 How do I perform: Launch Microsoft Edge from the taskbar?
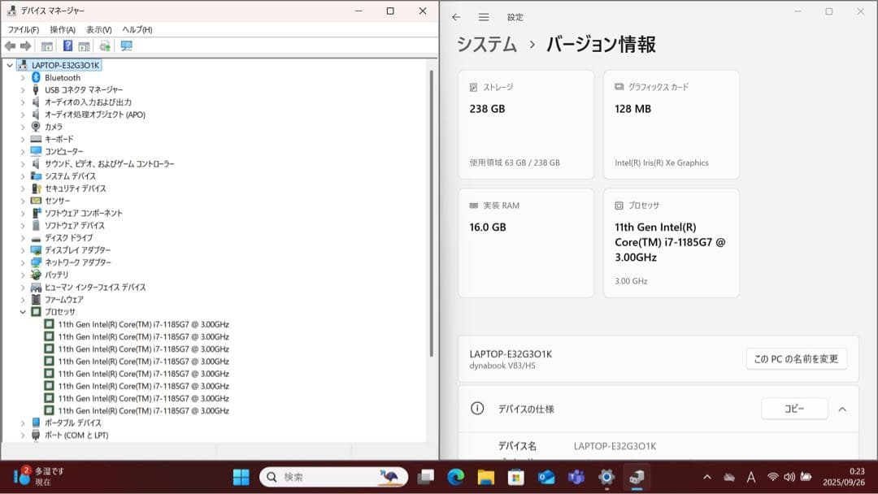tap(456, 477)
